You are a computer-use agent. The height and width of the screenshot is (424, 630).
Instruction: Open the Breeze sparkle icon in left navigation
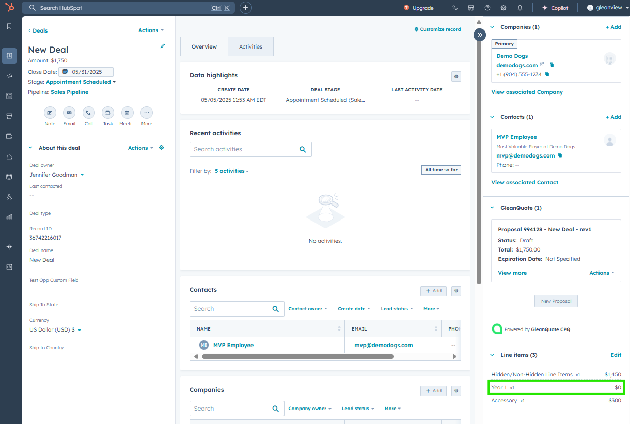pyautogui.click(x=9, y=247)
